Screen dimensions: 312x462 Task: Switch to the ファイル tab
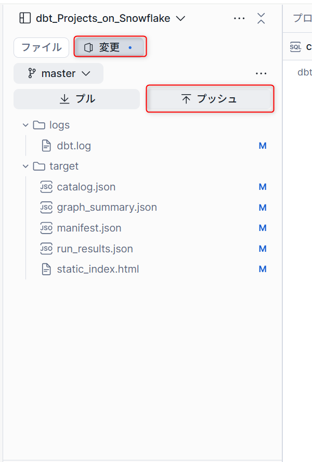pos(41,47)
